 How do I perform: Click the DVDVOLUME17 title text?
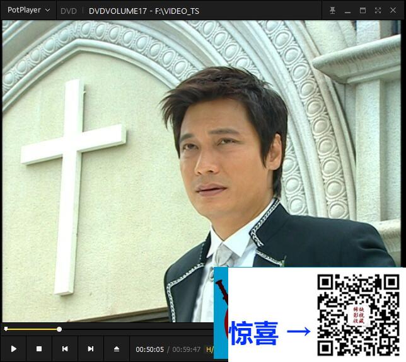[144, 11]
